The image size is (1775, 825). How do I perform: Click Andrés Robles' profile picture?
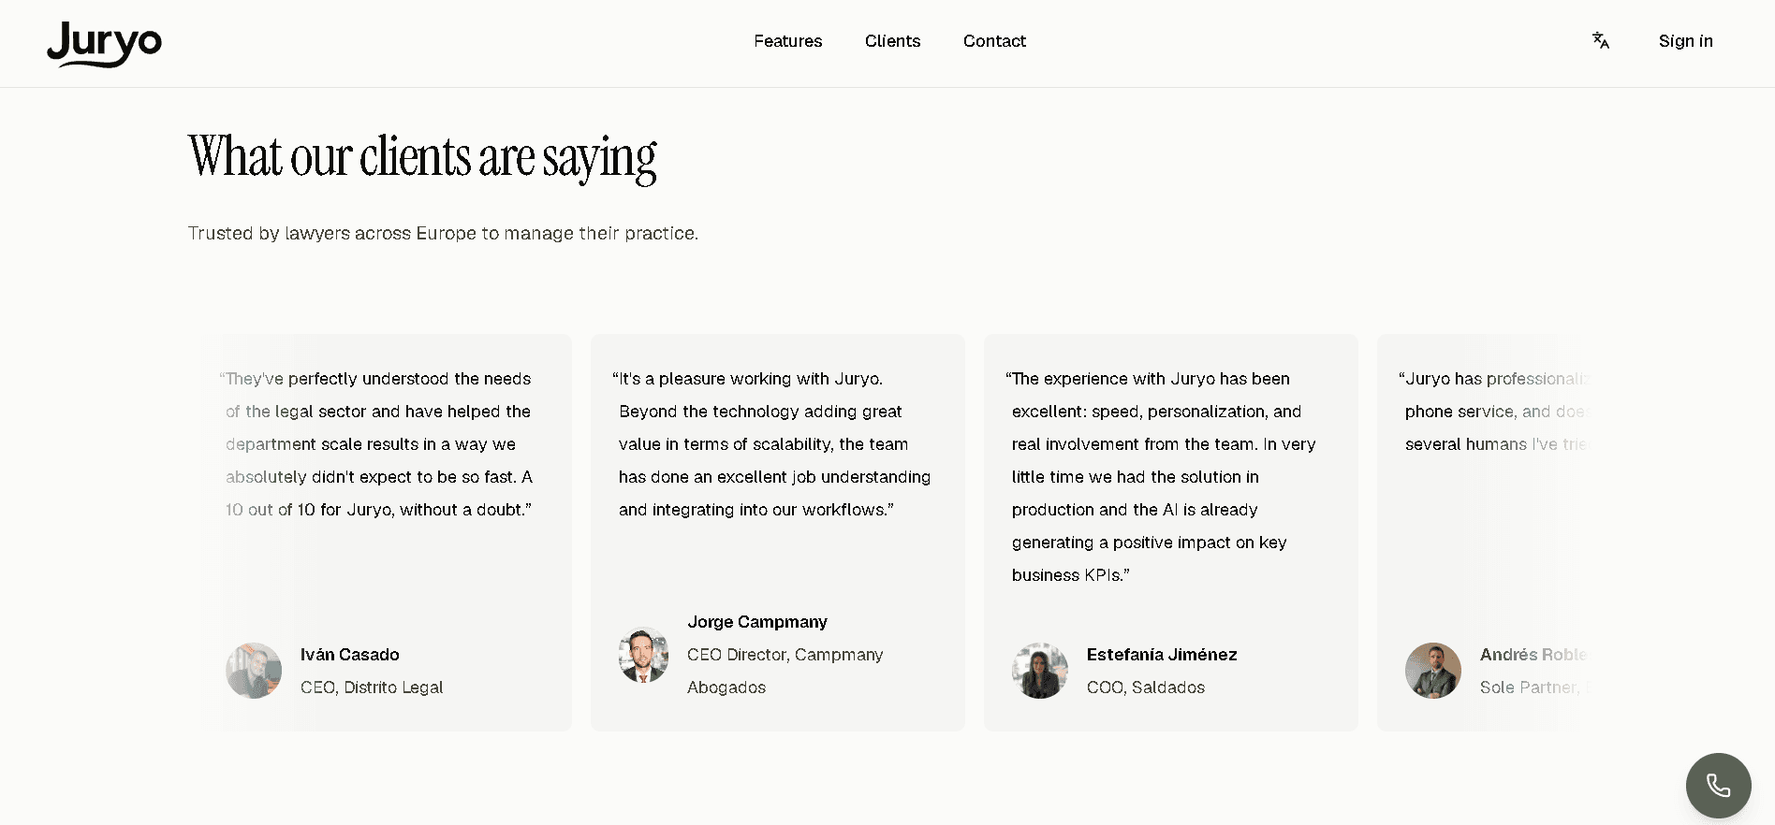1433,671
